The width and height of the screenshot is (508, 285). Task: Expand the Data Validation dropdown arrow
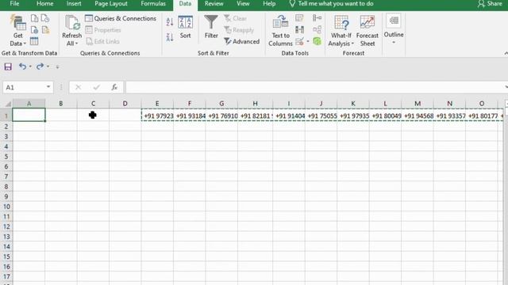click(308, 41)
